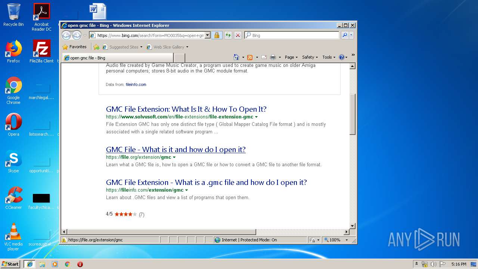Click the Help question mark icon

(341, 57)
